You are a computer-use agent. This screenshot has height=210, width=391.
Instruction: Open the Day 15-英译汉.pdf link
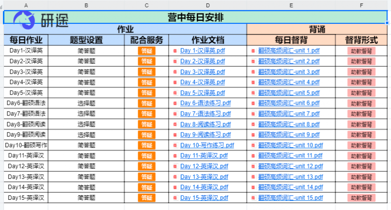coord(204,198)
